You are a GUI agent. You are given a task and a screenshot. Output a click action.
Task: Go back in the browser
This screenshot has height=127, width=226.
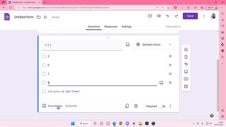[x=4, y=7]
